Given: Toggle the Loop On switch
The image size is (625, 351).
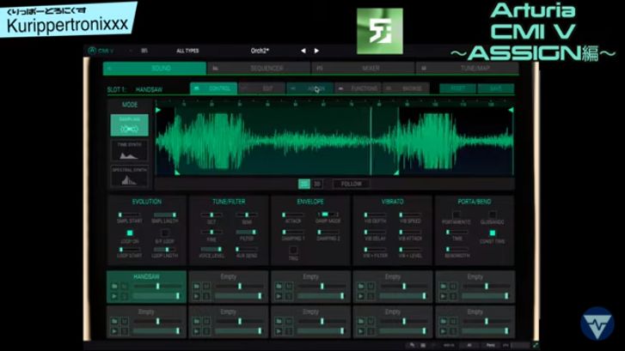Looking at the screenshot, I should 130,233.
